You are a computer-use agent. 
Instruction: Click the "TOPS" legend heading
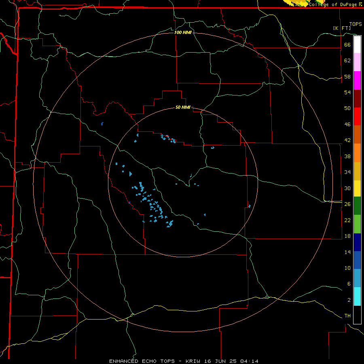click(356, 24)
